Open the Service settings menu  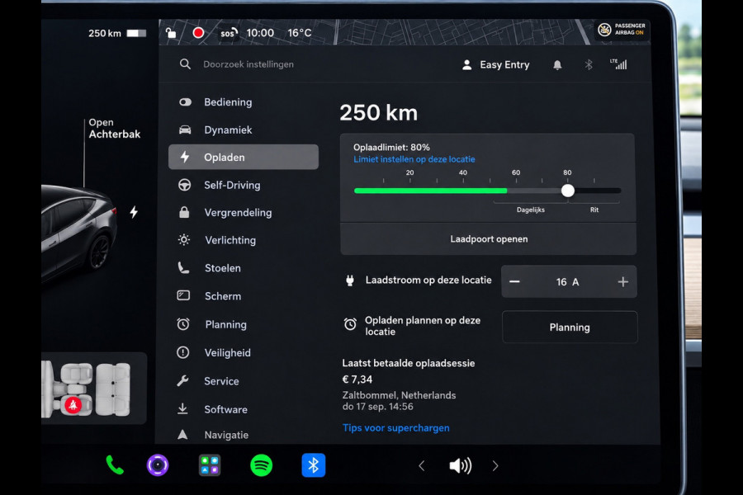click(244, 381)
